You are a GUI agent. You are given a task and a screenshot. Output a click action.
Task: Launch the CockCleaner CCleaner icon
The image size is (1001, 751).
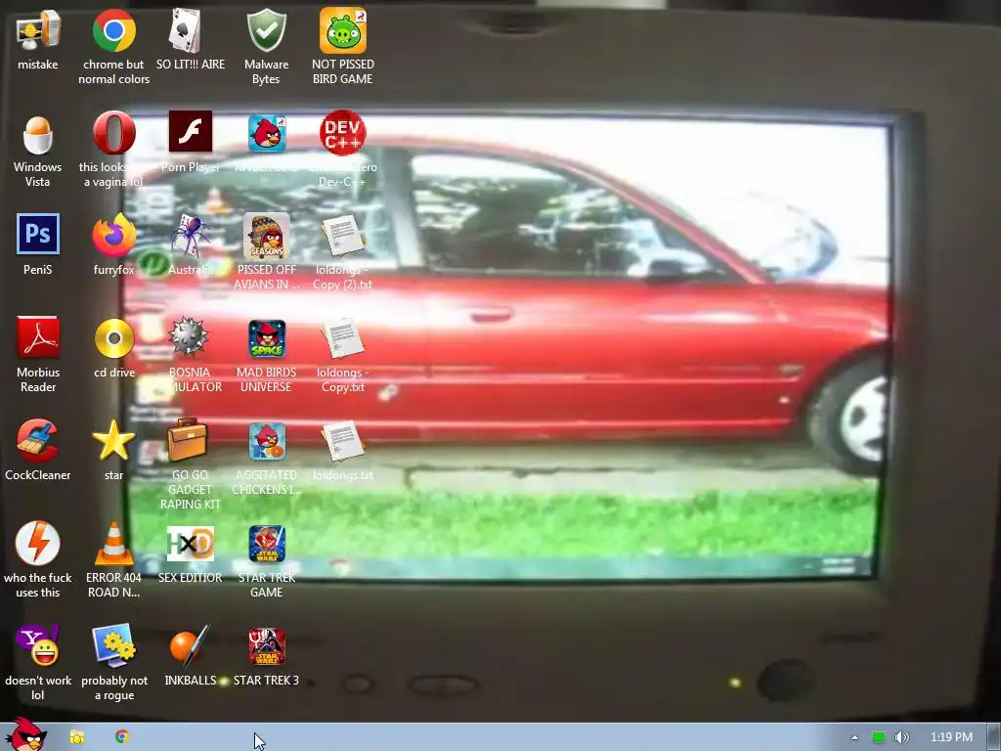pos(38,441)
